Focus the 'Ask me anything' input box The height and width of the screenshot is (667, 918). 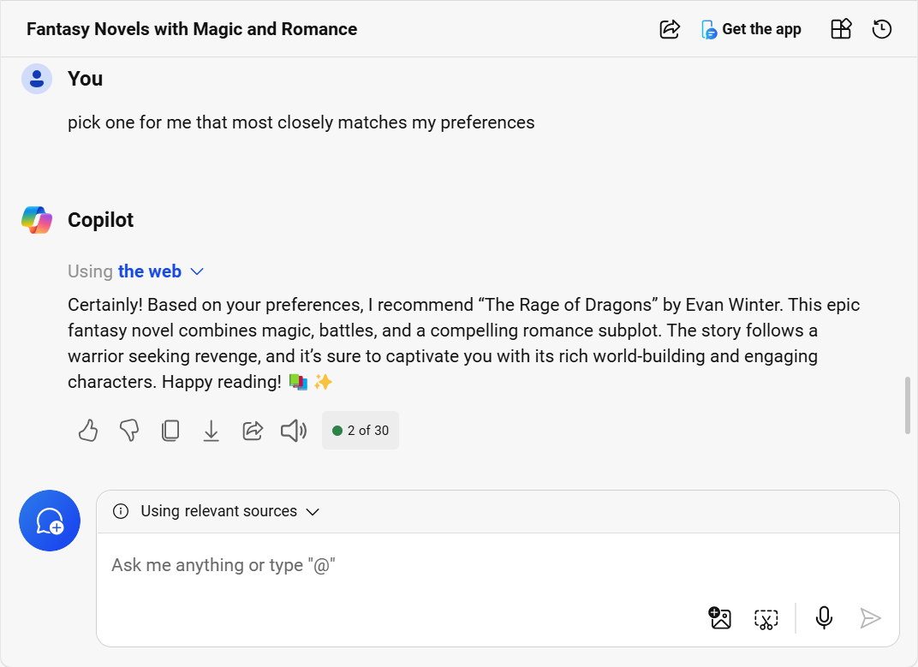(x=498, y=565)
